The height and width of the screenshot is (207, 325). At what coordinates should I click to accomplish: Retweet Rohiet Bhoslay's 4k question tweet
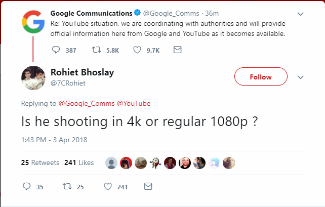click(65, 187)
